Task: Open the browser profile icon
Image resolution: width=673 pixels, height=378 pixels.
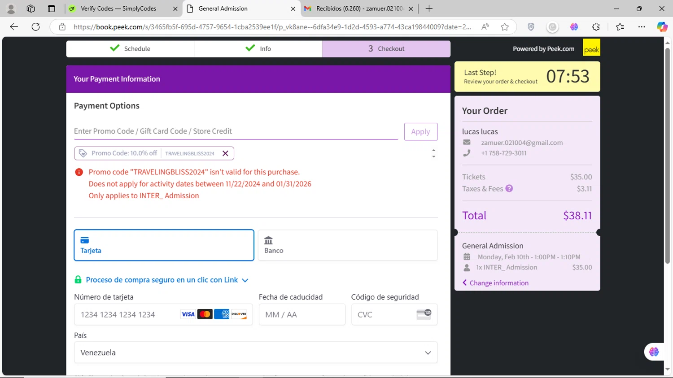Action: 11,9
